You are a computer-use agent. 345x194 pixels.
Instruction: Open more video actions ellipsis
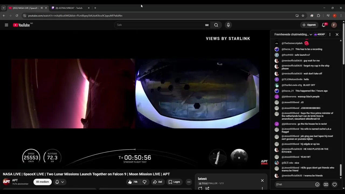pos(189,182)
